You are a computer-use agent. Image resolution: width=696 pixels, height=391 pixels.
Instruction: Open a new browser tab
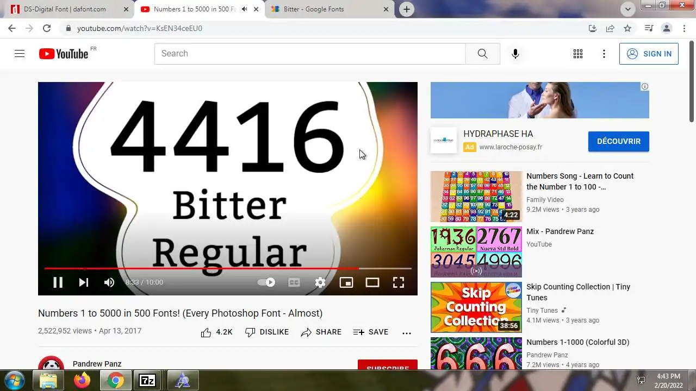(406, 9)
